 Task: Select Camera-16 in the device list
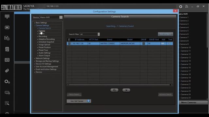coord(186,68)
